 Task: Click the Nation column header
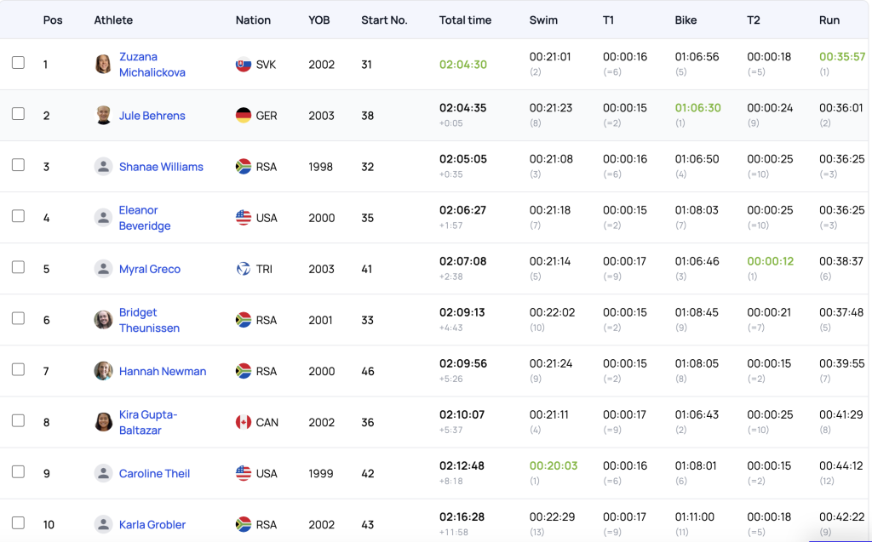point(253,20)
